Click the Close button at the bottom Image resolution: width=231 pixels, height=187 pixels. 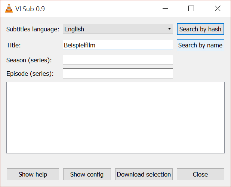(x=200, y=174)
